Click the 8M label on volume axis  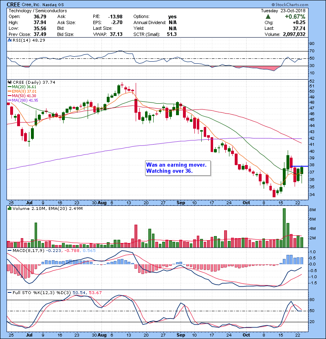[x=313, y=210]
